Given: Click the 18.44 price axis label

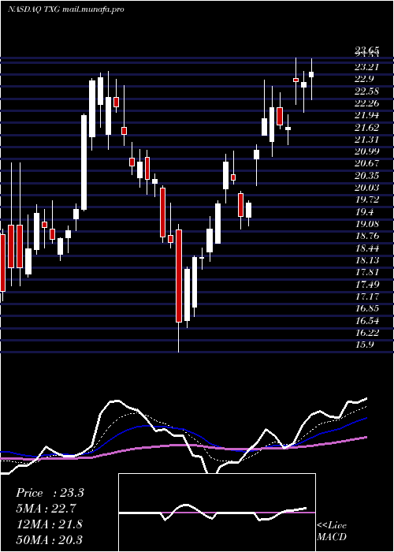Looking at the screenshot, I should (367, 248).
